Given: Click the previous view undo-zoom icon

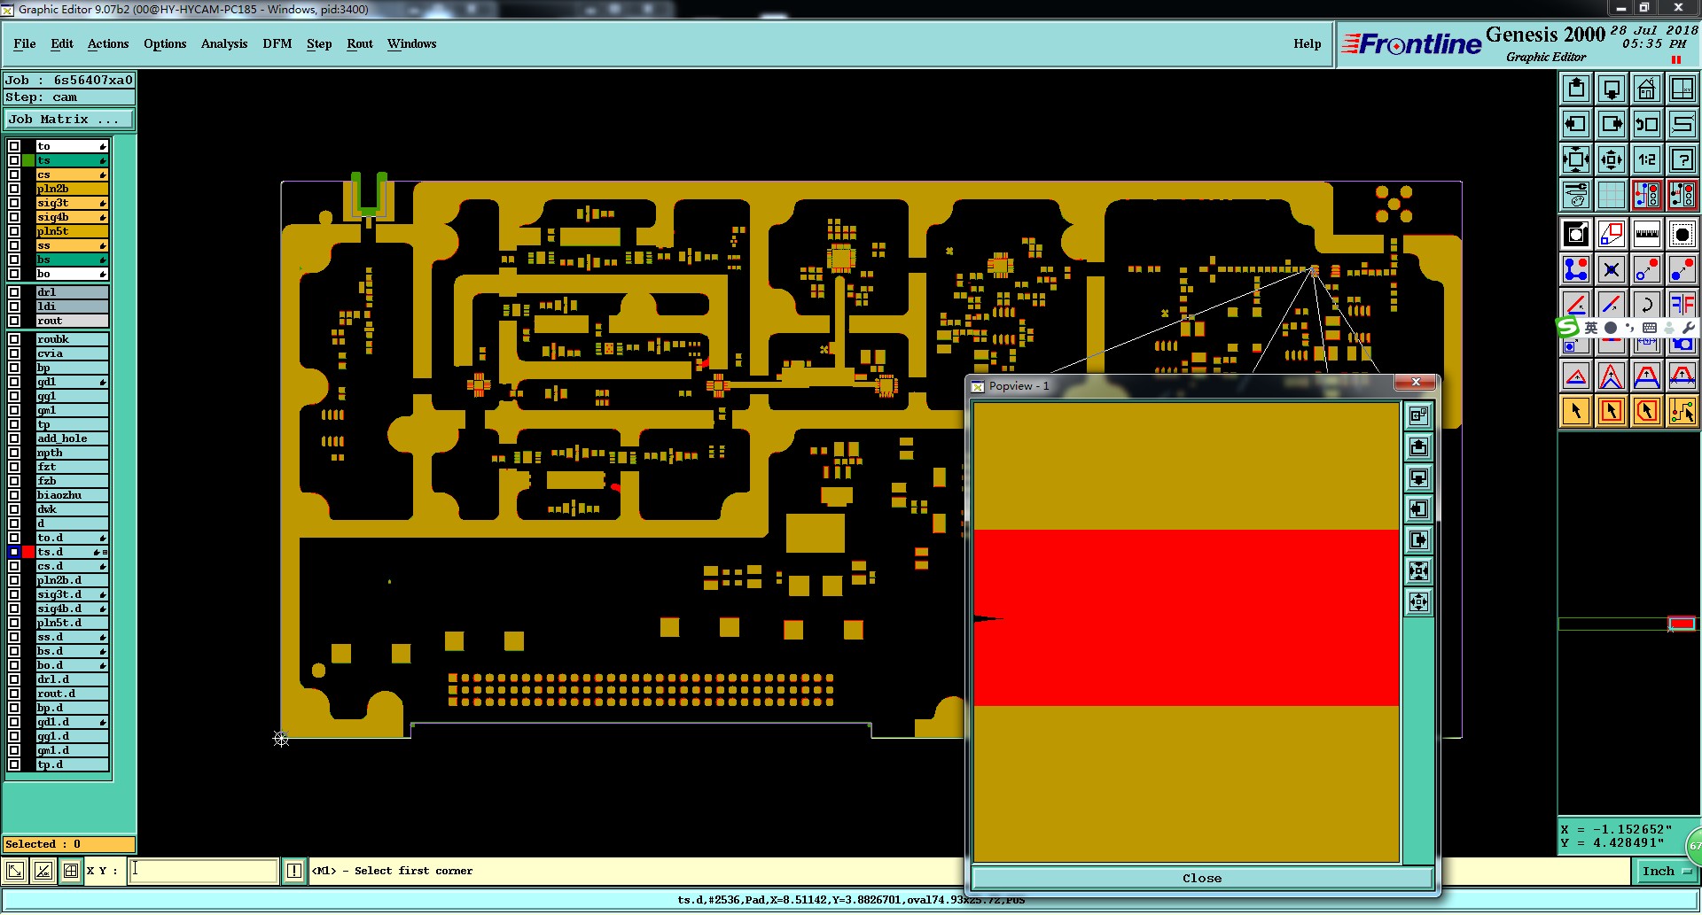Looking at the screenshot, I should (1647, 124).
